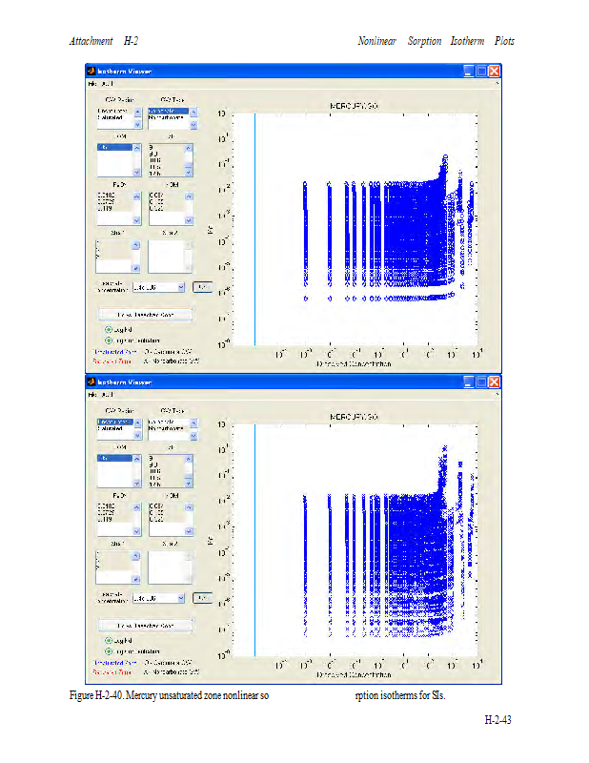Click the MATLAB icon in the lower window title bar

click(x=91, y=381)
